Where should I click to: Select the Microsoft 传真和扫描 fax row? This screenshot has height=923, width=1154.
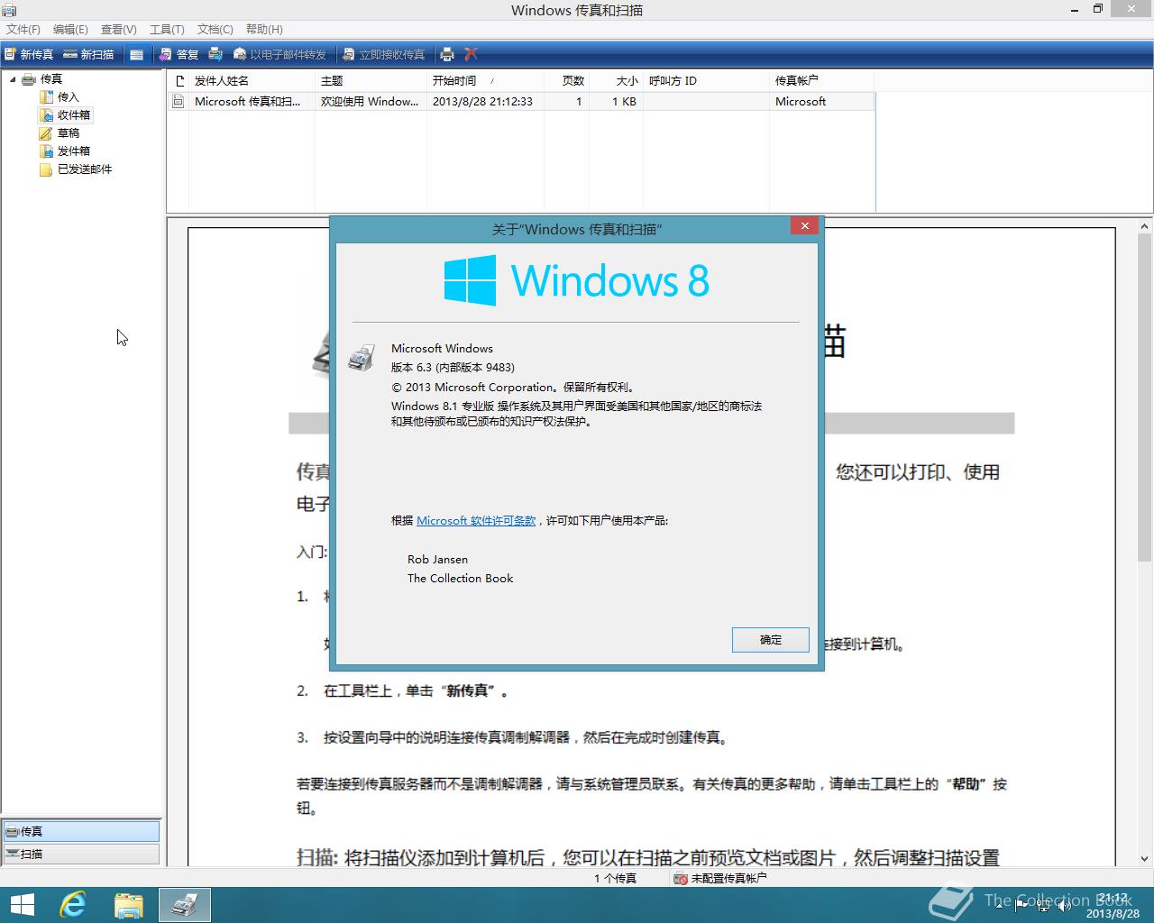521,102
